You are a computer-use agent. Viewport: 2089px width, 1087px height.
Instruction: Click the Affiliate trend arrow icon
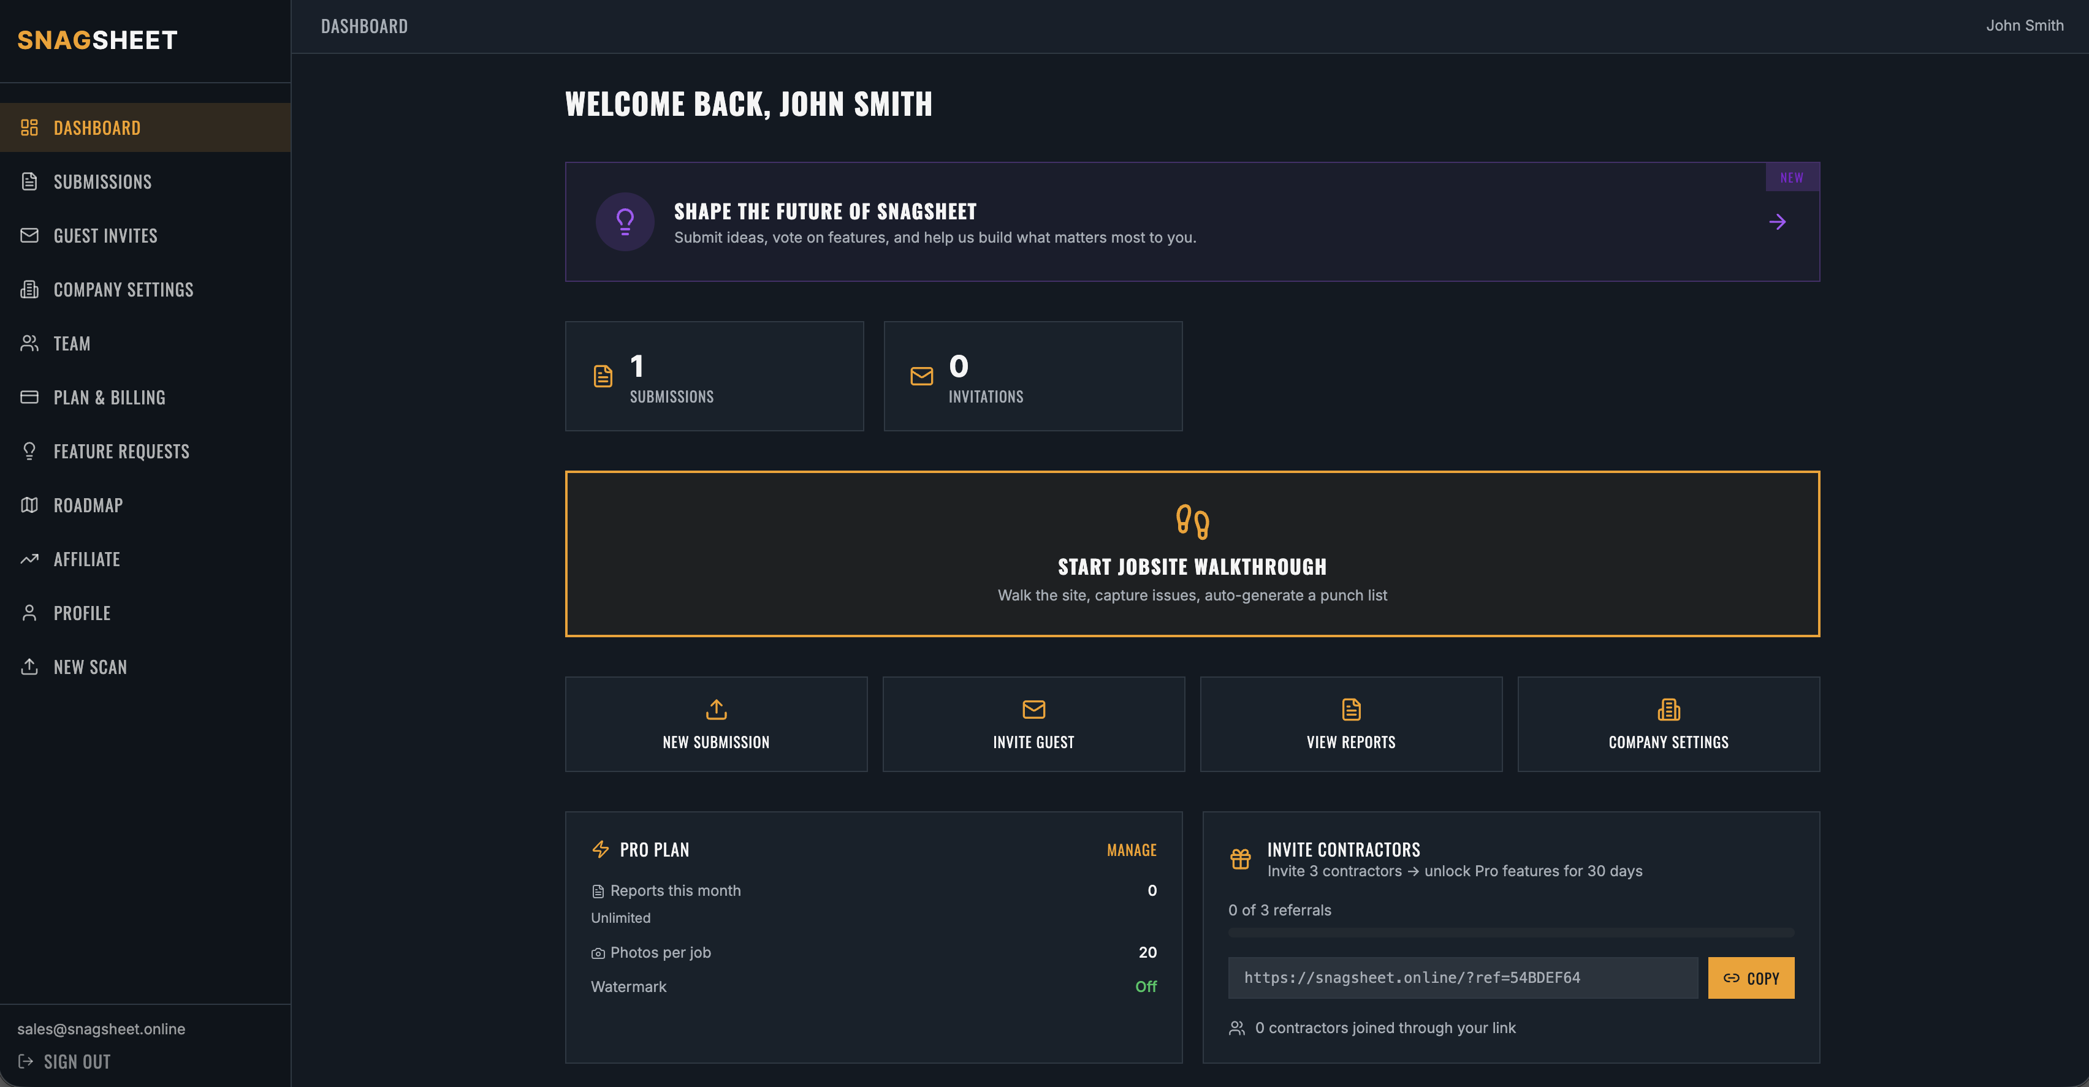pos(29,558)
